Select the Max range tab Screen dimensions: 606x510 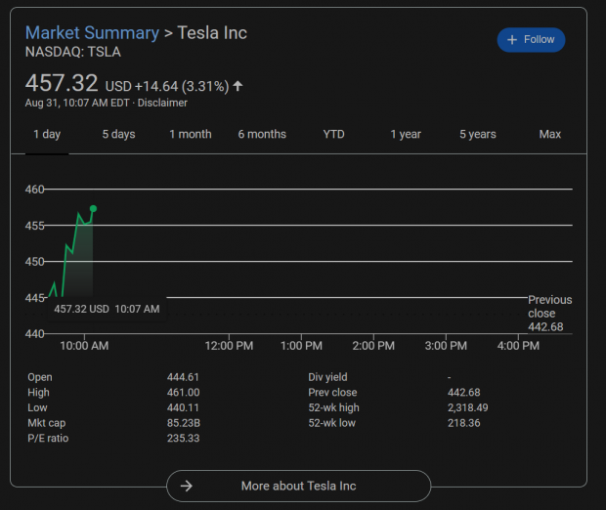tap(550, 134)
